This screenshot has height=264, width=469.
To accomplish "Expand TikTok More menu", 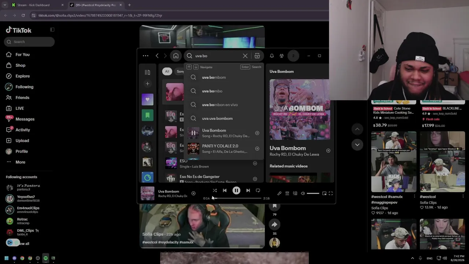I will 20,162.
